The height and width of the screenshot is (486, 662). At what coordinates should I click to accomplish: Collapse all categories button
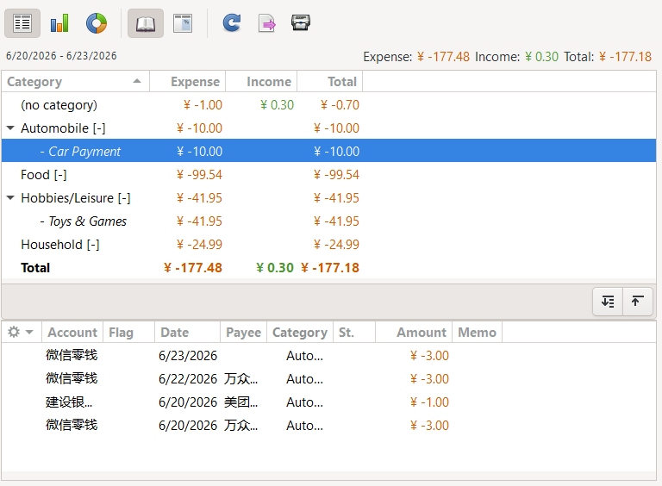tap(638, 302)
